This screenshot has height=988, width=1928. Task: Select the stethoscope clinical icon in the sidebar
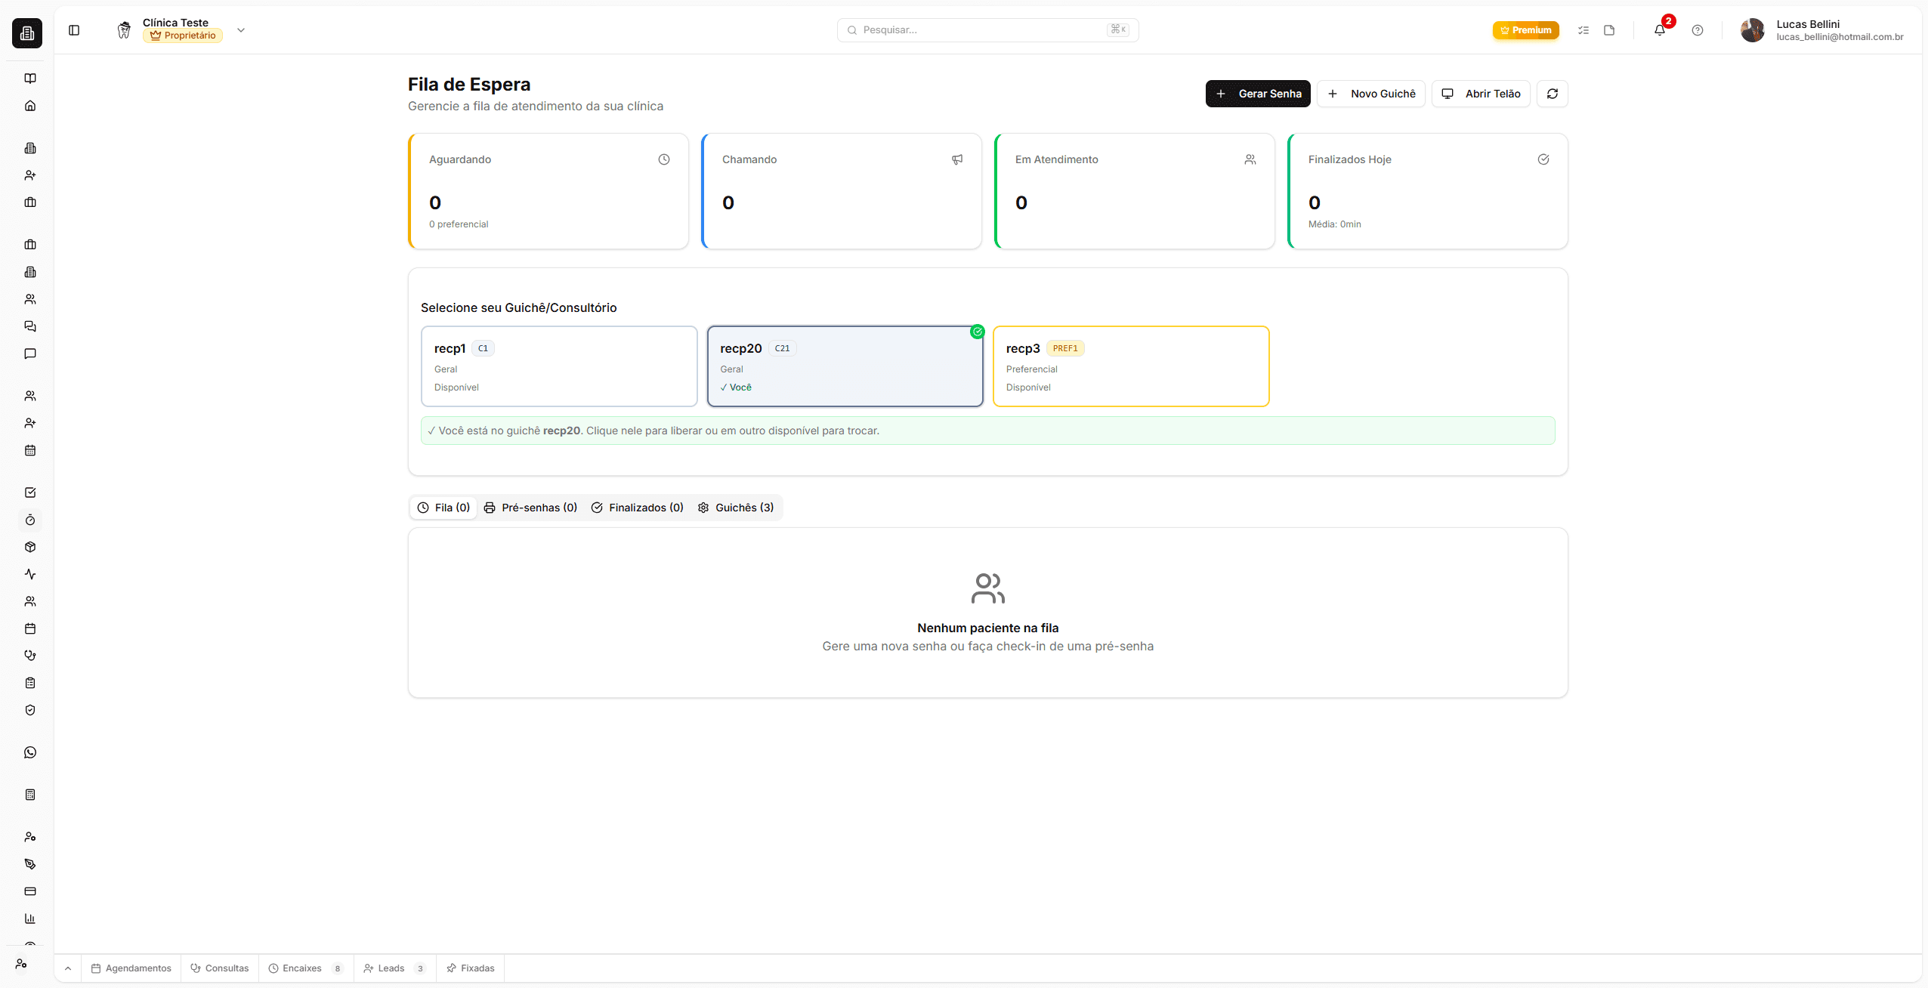point(30,655)
